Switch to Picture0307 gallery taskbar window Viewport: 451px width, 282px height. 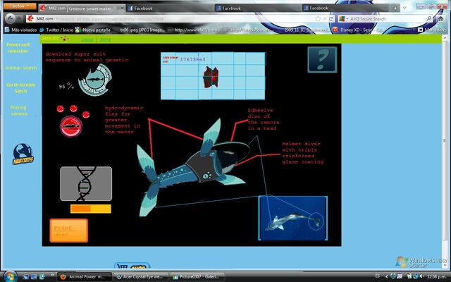[x=197, y=277]
